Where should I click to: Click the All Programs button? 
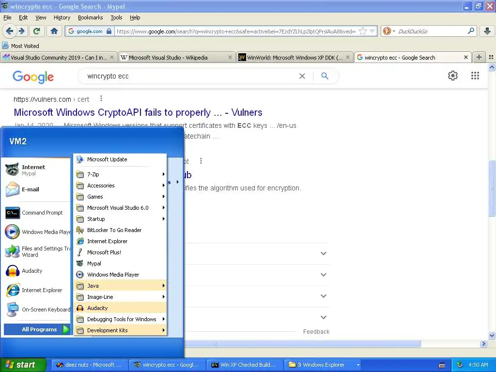point(37,329)
